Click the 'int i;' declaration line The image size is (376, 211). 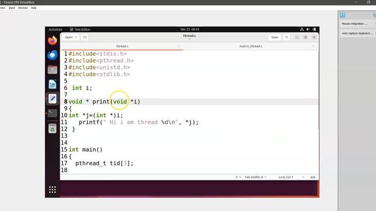tap(82, 88)
